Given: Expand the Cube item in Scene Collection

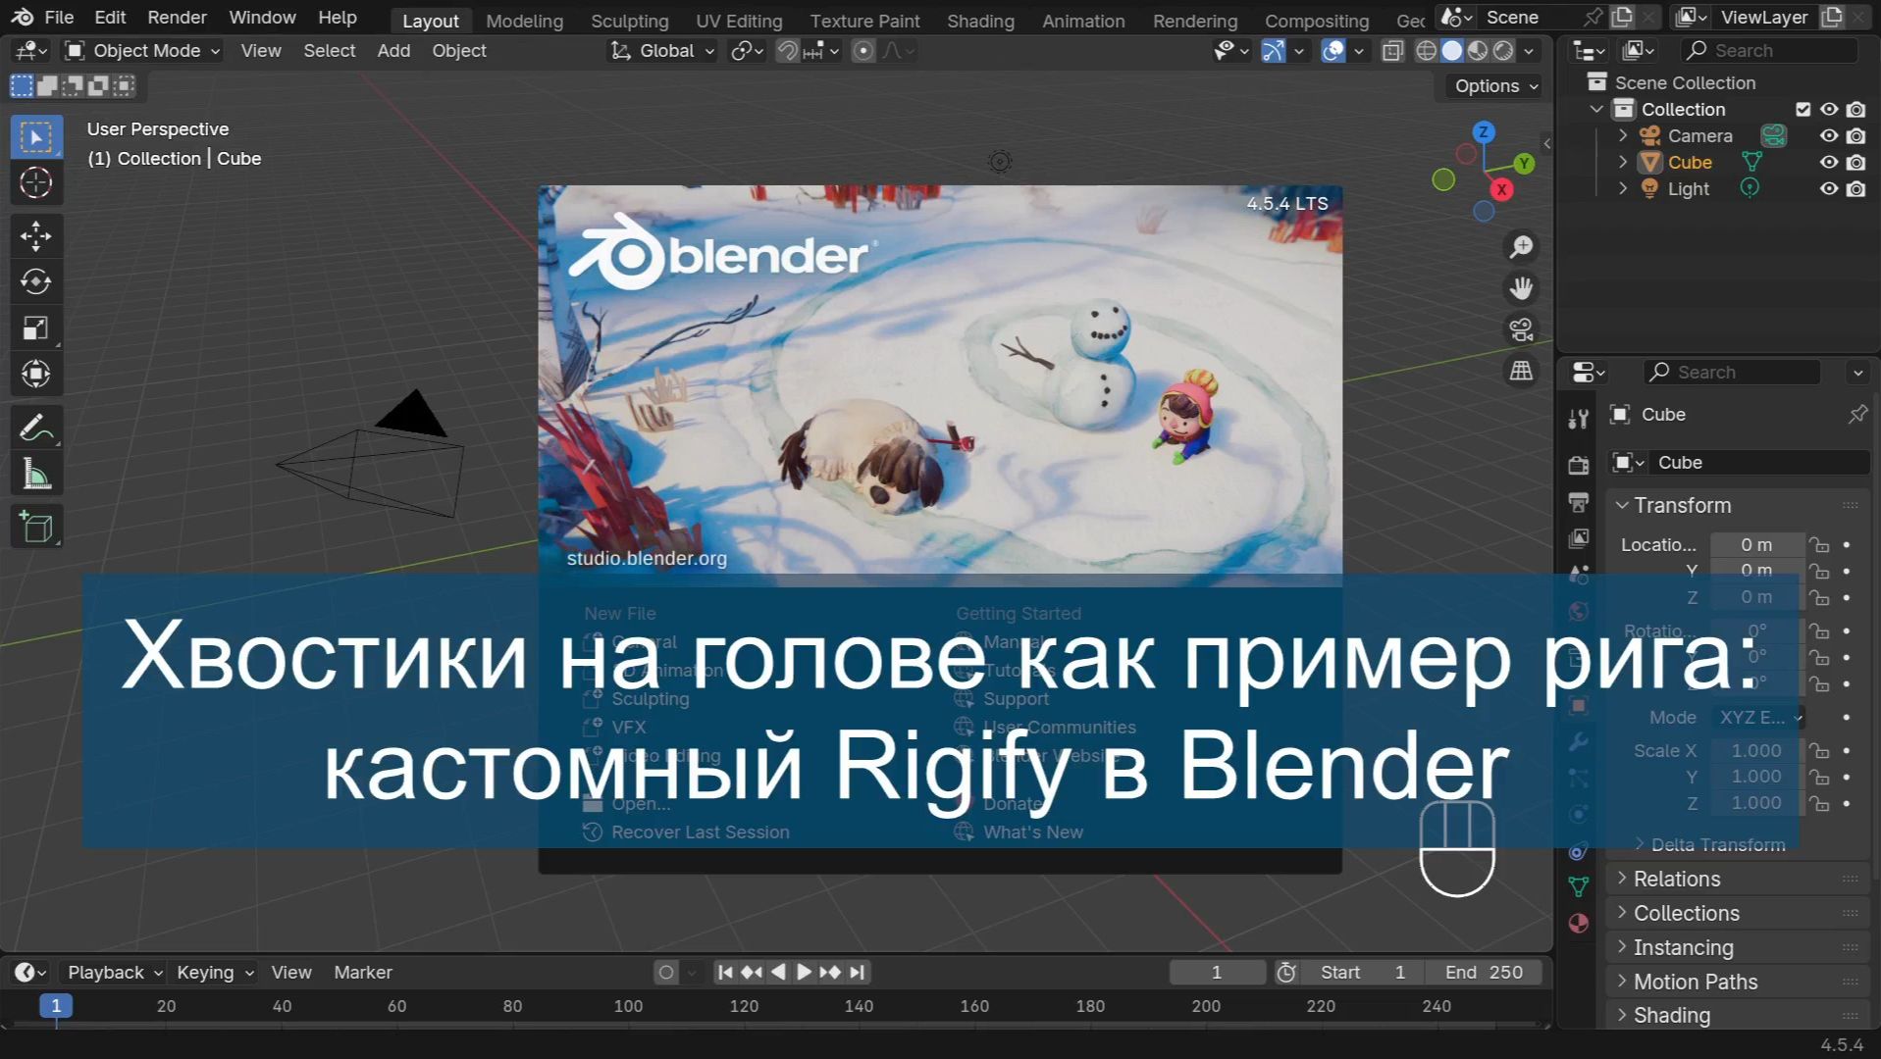Looking at the screenshot, I should coord(1622,162).
